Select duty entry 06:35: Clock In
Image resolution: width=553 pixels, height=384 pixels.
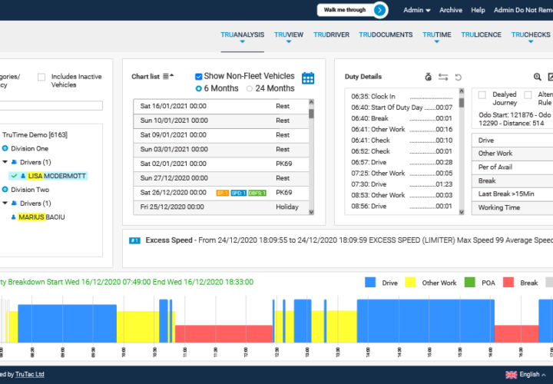click(x=402, y=97)
